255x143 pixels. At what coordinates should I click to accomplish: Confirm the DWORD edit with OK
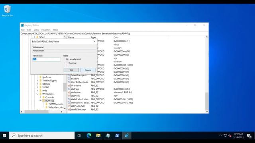coord(71,70)
